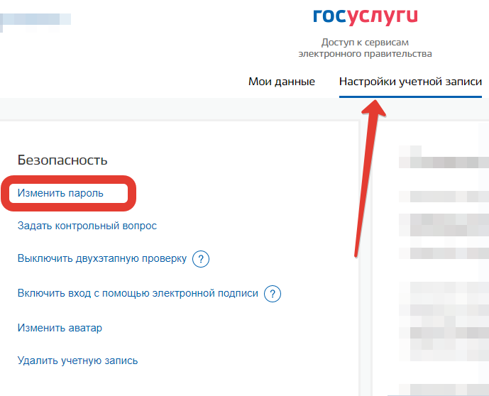Screen dimensions: 489x396
Task: Click the Изменить аватар link
Action: click(60, 328)
